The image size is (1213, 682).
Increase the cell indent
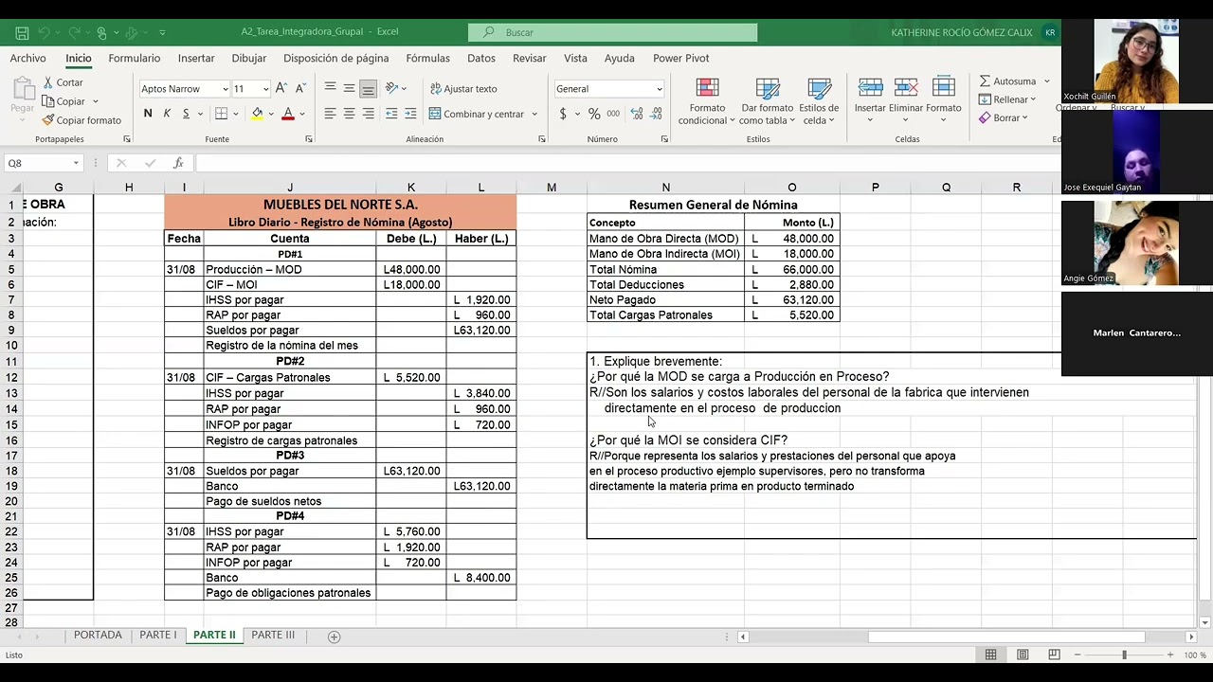tap(410, 114)
